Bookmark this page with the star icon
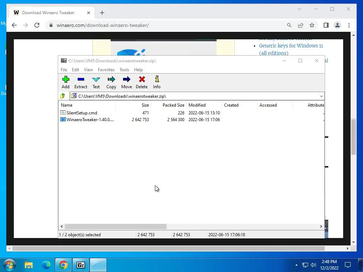363x272 pixels. coord(312,25)
